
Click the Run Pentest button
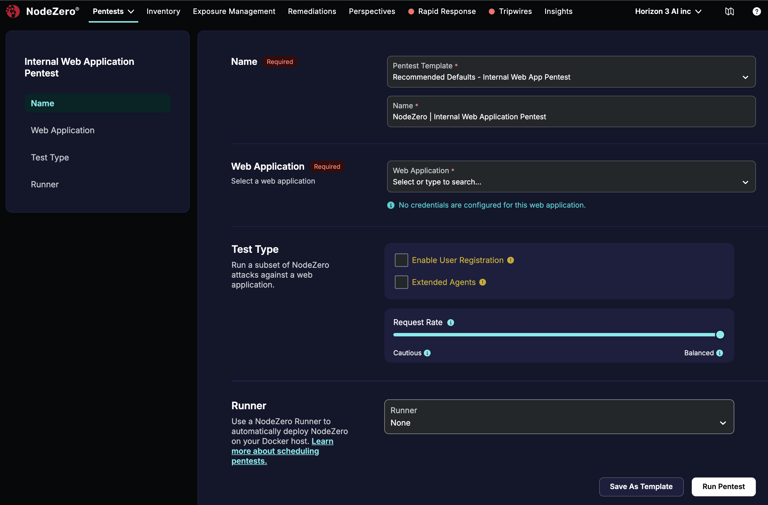tap(723, 486)
